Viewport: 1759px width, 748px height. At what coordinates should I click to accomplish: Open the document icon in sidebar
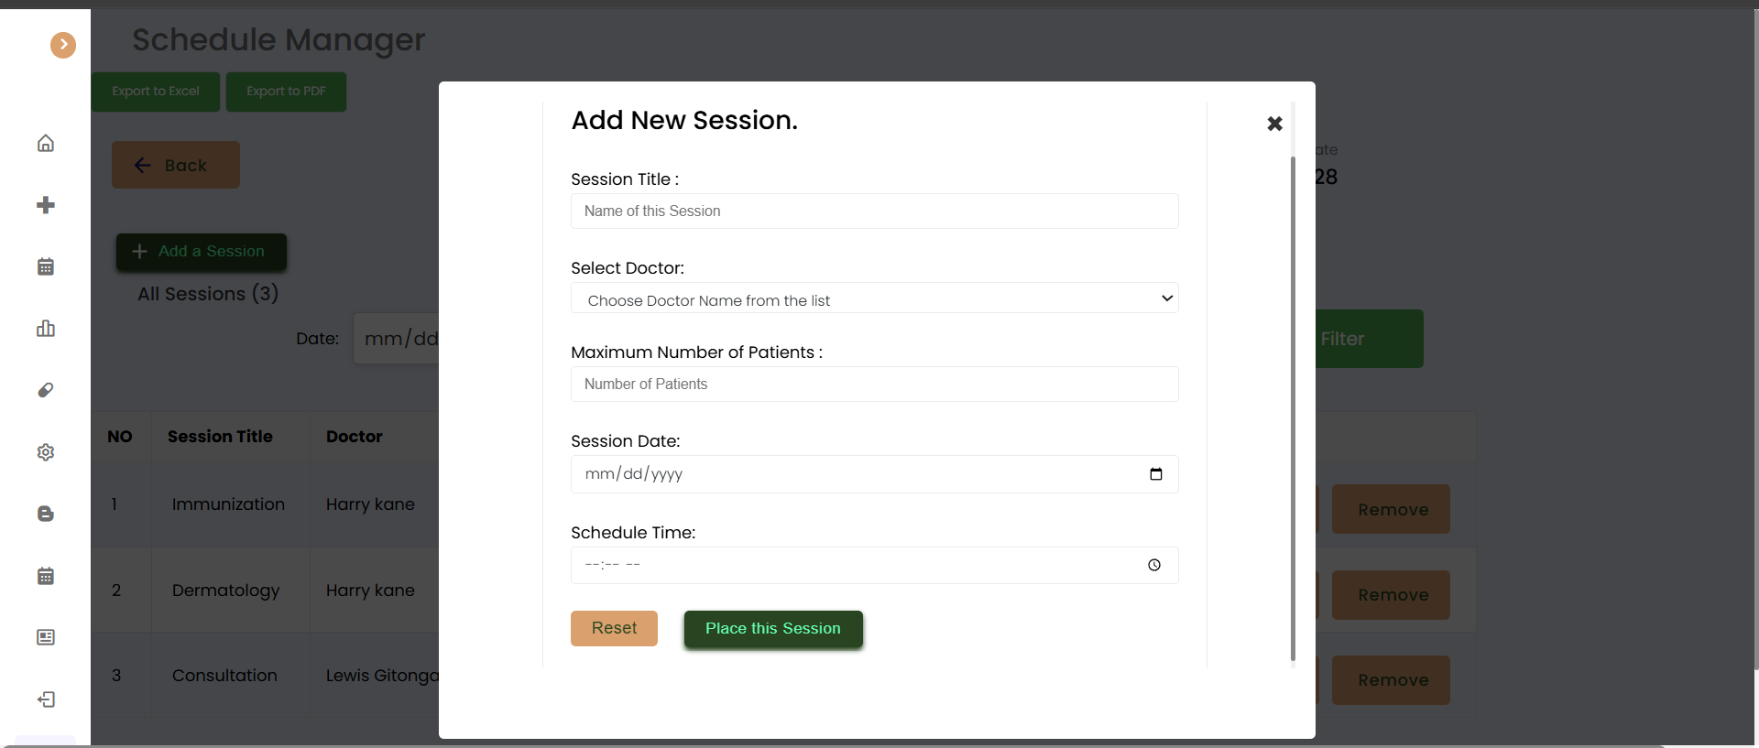[x=46, y=514]
